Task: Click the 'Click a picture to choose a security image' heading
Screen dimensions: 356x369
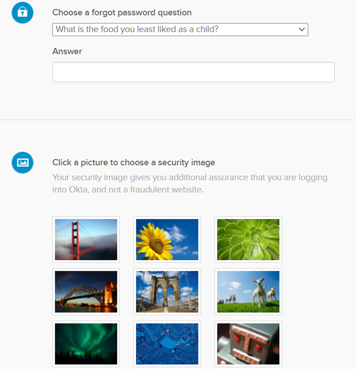Action: [134, 162]
